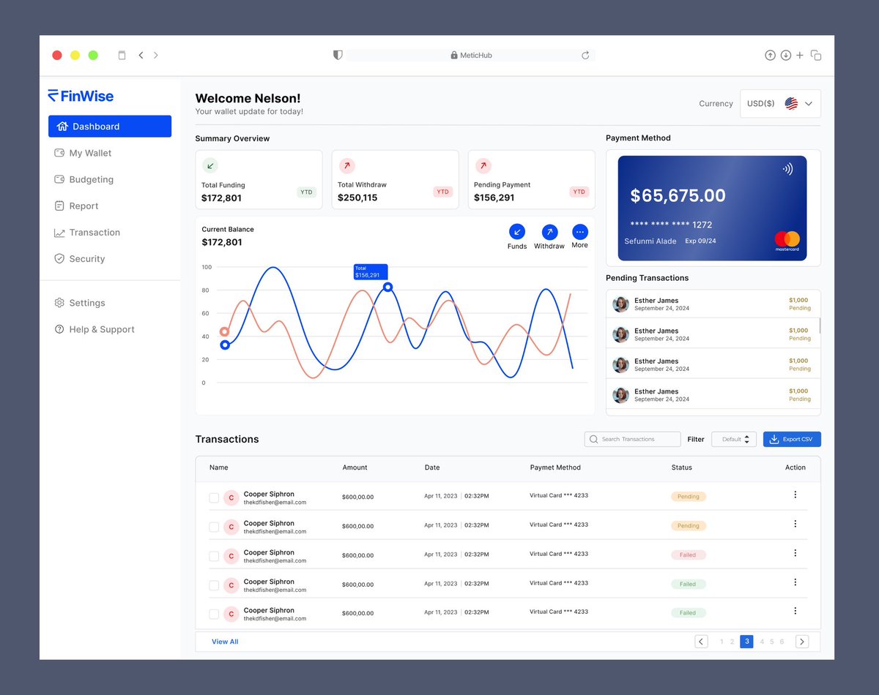Open the browser downloads icon
Screen dimensions: 879x695
(785, 55)
